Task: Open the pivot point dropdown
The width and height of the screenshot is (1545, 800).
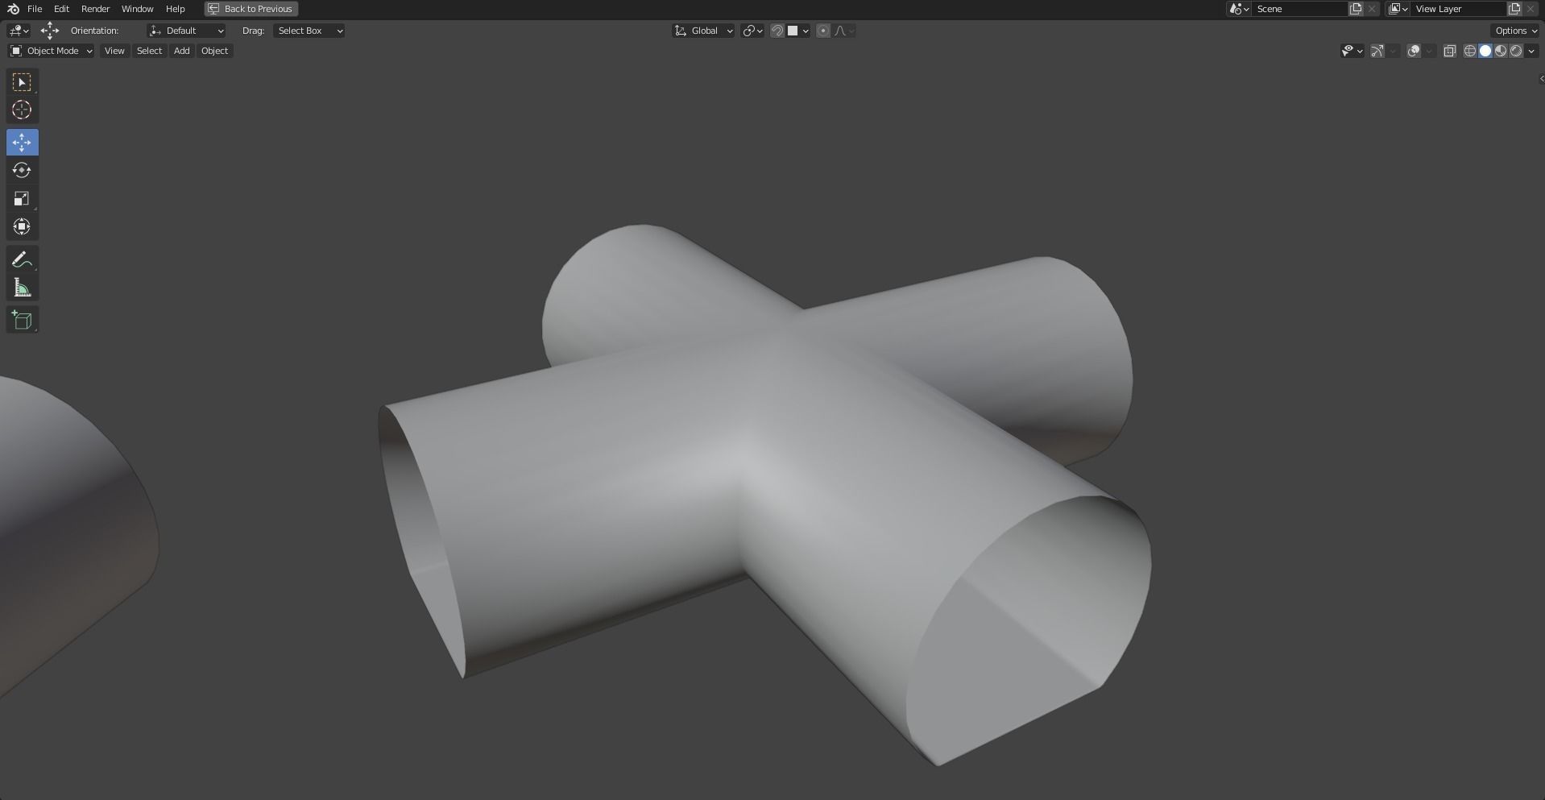Action: (x=752, y=31)
